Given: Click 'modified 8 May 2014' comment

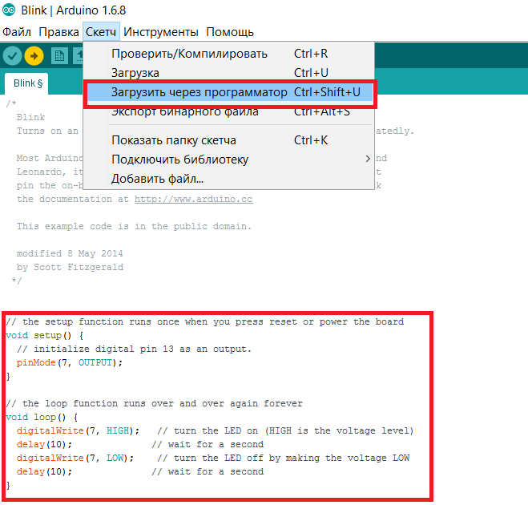Looking at the screenshot, I should click(x=70, y=253).
